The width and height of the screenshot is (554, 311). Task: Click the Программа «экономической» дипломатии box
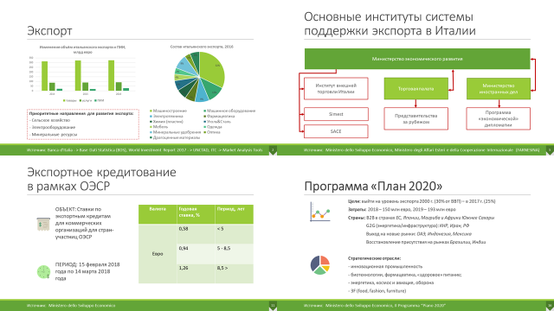click(x=499, y=119)
